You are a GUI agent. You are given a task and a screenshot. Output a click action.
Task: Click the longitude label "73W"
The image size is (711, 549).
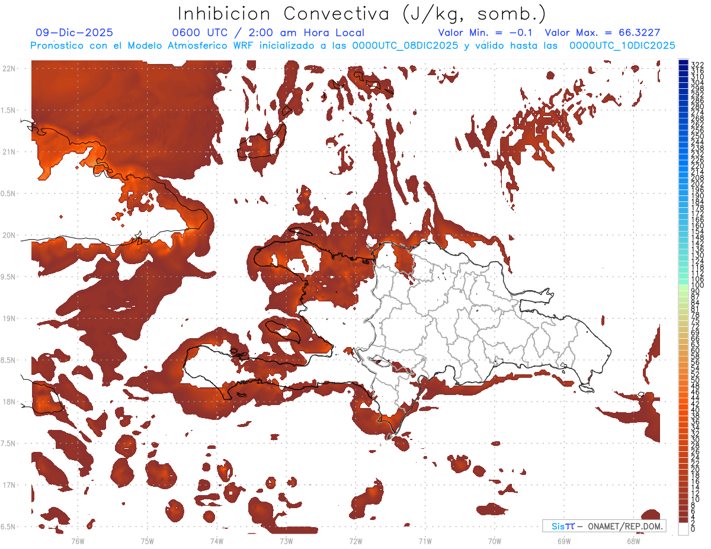pyautogui.click(x=286, y=541)
